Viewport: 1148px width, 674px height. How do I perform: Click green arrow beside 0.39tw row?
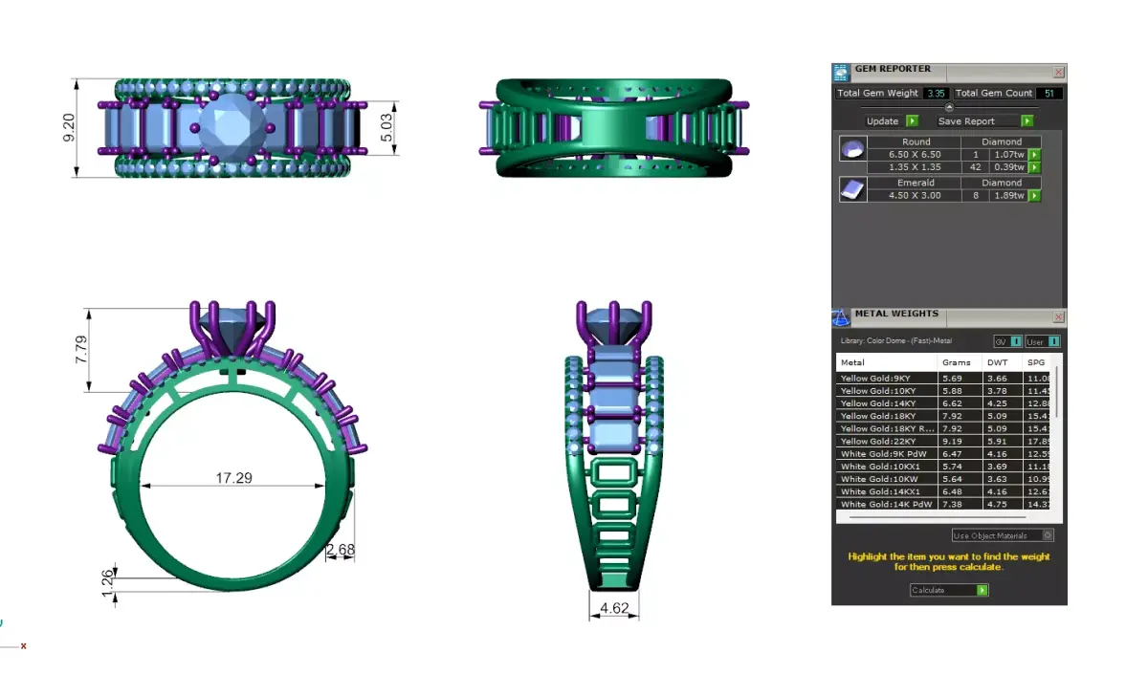pos(1034,166)
